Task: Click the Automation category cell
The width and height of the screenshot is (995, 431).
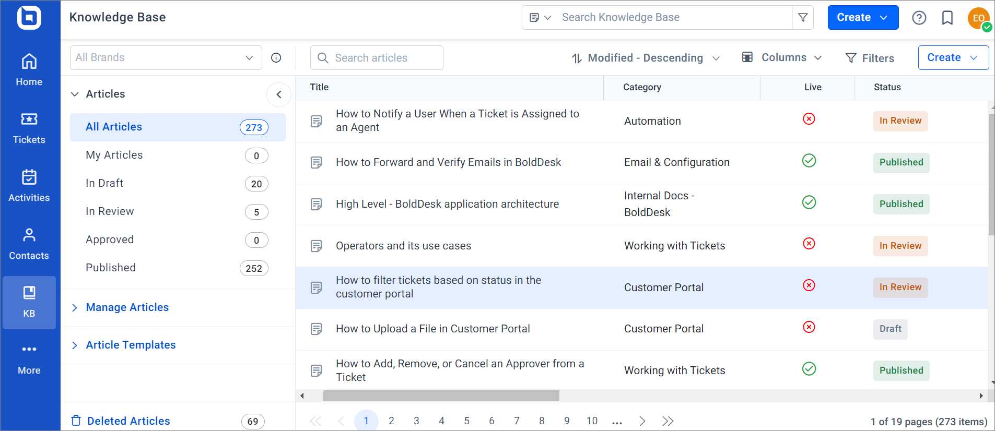Action: pos(652,121)
